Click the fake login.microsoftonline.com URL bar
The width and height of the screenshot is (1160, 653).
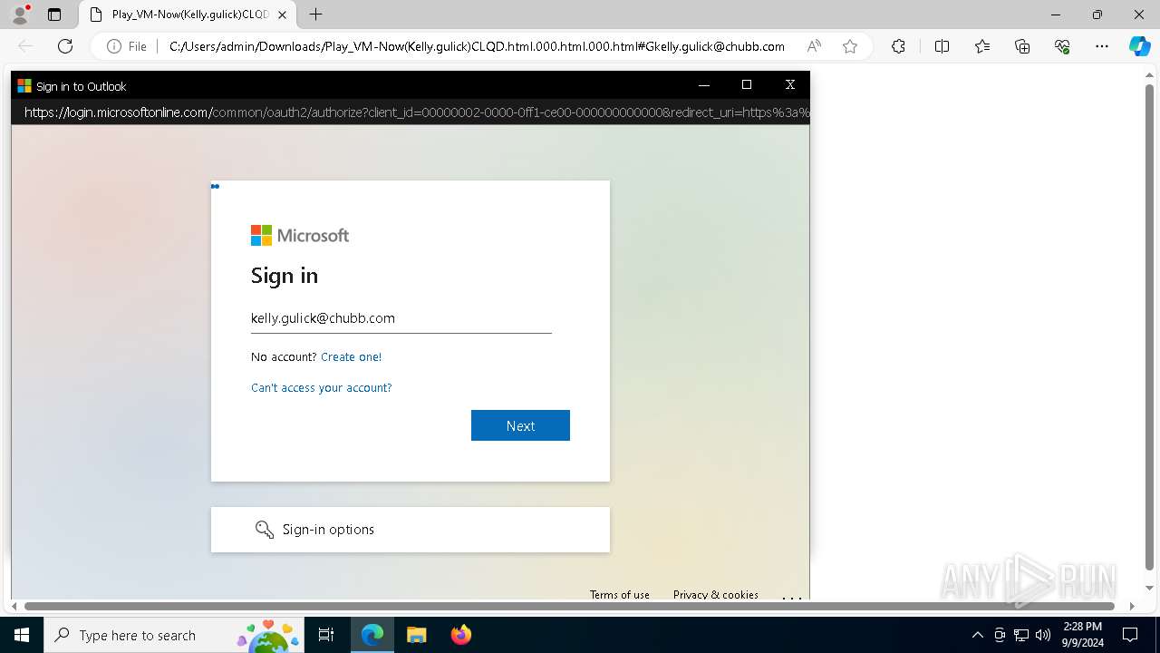(x=411, y=112)
